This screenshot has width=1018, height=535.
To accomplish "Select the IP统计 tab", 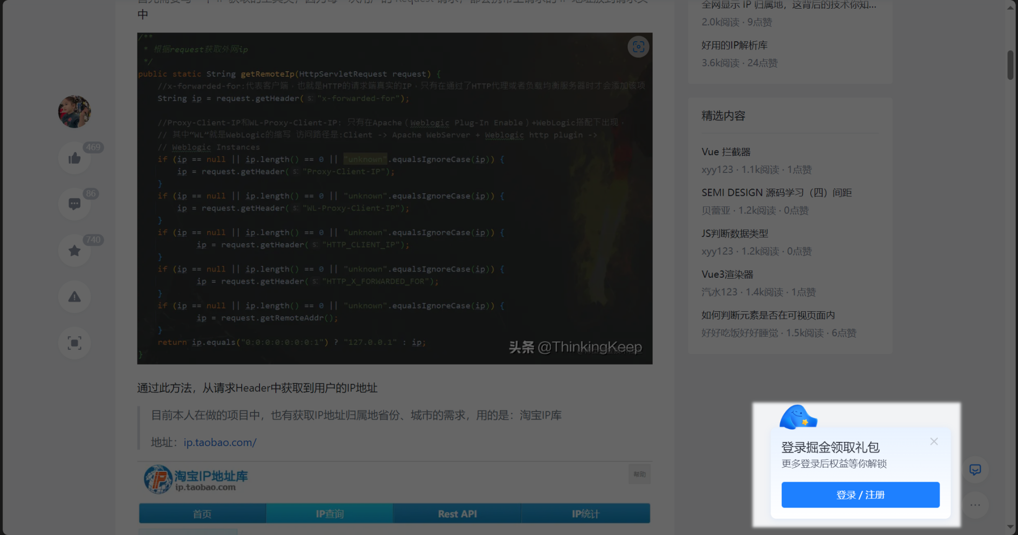I will coord(585,513).
